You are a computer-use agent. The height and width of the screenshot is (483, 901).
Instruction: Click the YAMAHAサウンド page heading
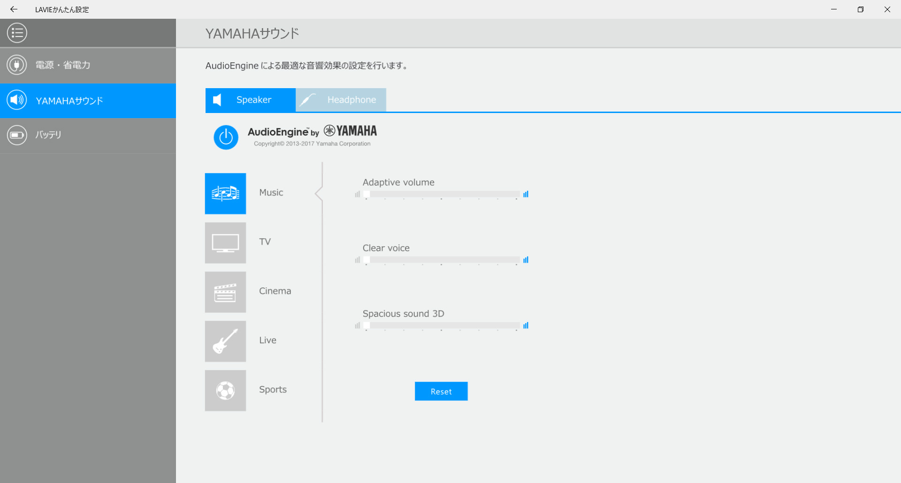point(252,34)
